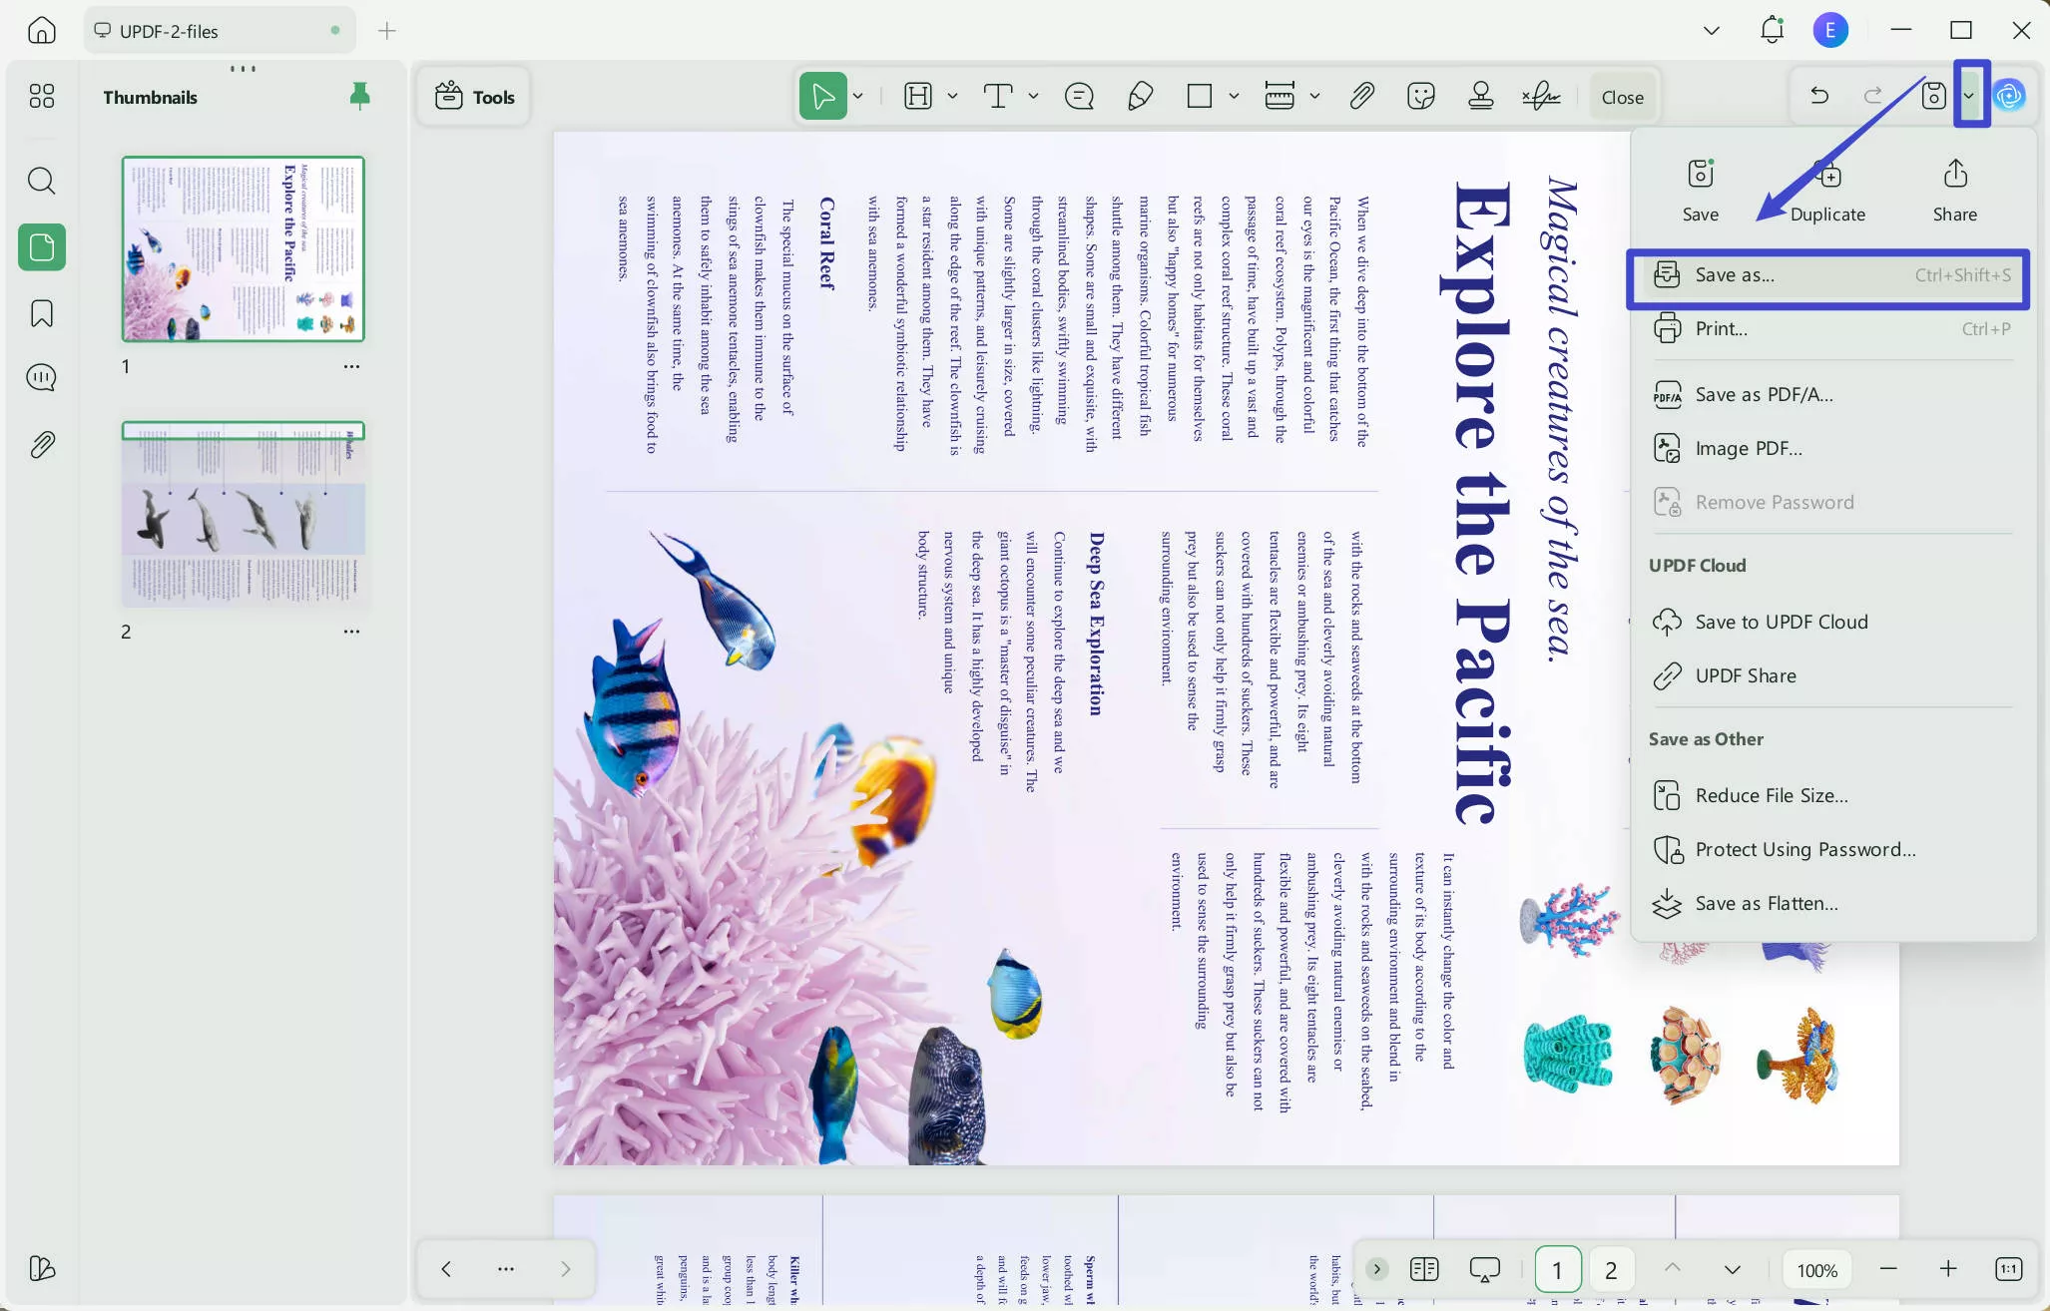Select Reduce File Size... menu entry
Image resolution: width=2050 pixels, height=1311 pixels.
[x=1771, y=795]
